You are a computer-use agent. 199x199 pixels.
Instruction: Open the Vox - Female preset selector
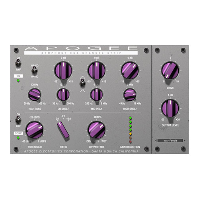(170, 140)
